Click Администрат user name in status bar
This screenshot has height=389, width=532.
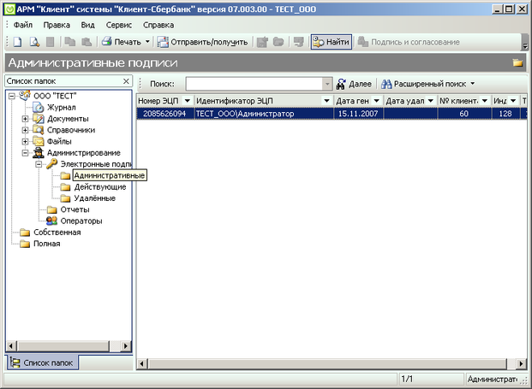pos(493,380)
